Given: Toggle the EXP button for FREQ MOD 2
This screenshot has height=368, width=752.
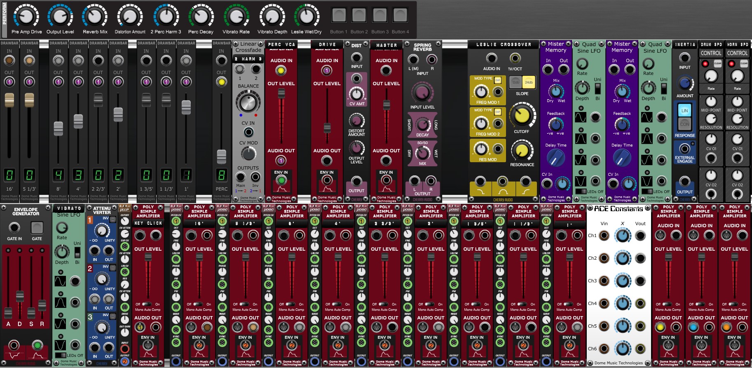Looking at the screenshot, I should tap(498, 112).
